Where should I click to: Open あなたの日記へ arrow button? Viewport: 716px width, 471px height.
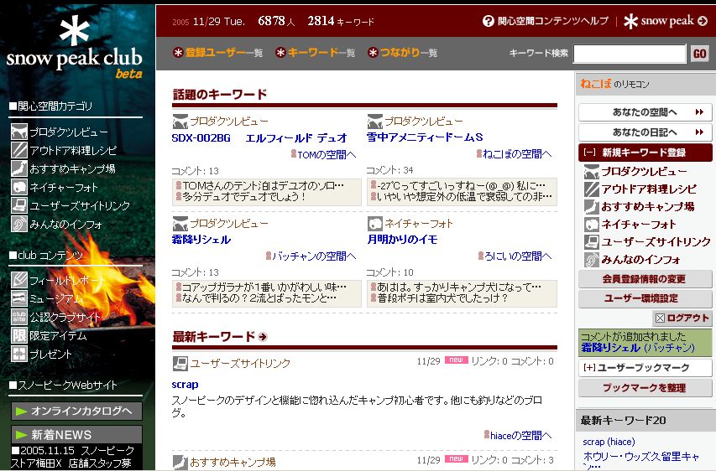pos(645,132)
